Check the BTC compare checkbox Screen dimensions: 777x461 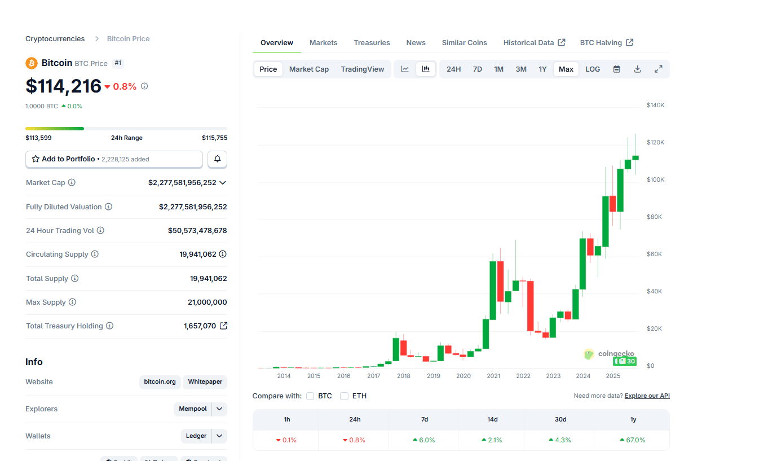pos(310,396)
